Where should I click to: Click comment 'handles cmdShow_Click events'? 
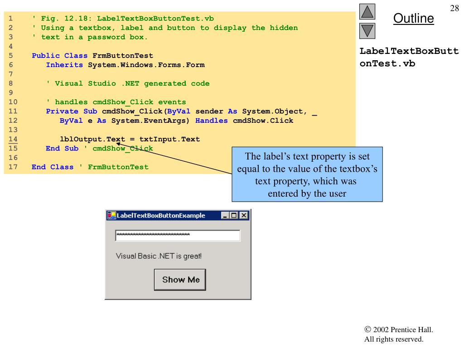pyautogui.click(x=116, y=102)
